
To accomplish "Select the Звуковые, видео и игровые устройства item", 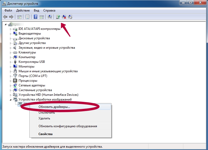I will (47, 48).
